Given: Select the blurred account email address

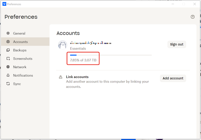Looking at the screenshot, I should click(x=90, y=43).
